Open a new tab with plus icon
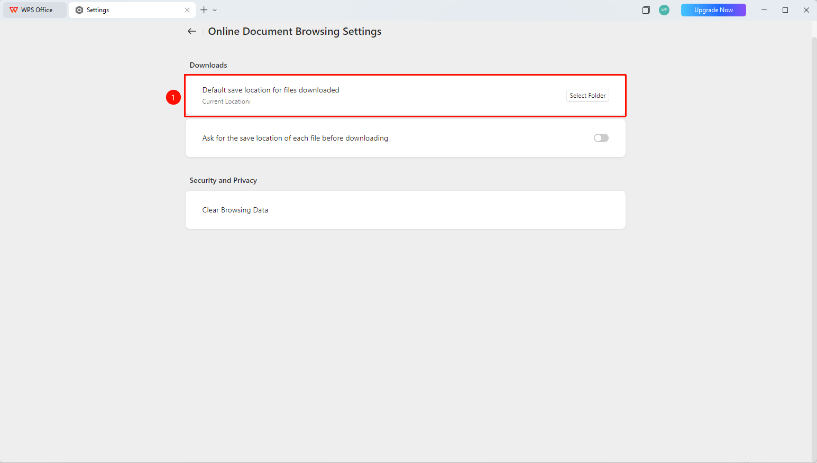The width and height of the screenshot is (817, 463). click(204, 10)
